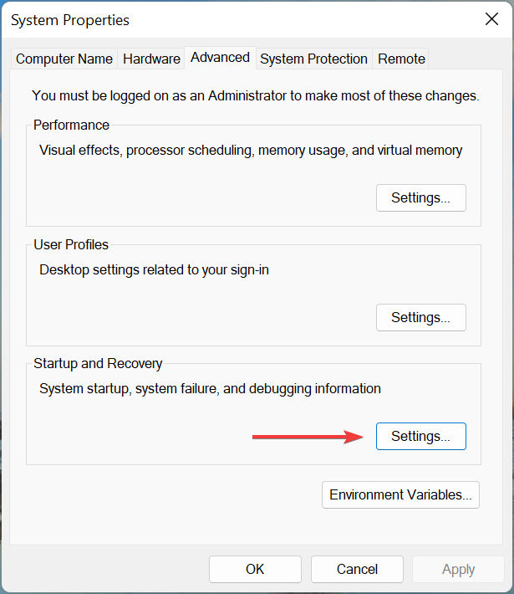Select the Advanced tab

click(x=220, y=57)
